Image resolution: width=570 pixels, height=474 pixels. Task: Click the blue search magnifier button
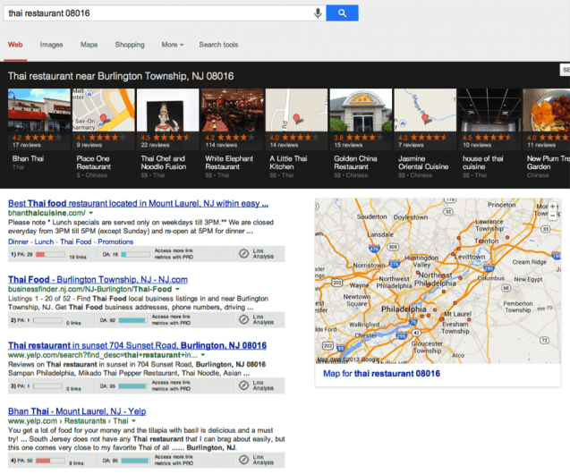(x=342, y=13)
